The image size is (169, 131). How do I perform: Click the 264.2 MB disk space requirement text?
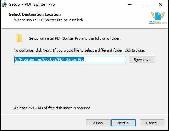pyautogui.click(x=53, y=108)
